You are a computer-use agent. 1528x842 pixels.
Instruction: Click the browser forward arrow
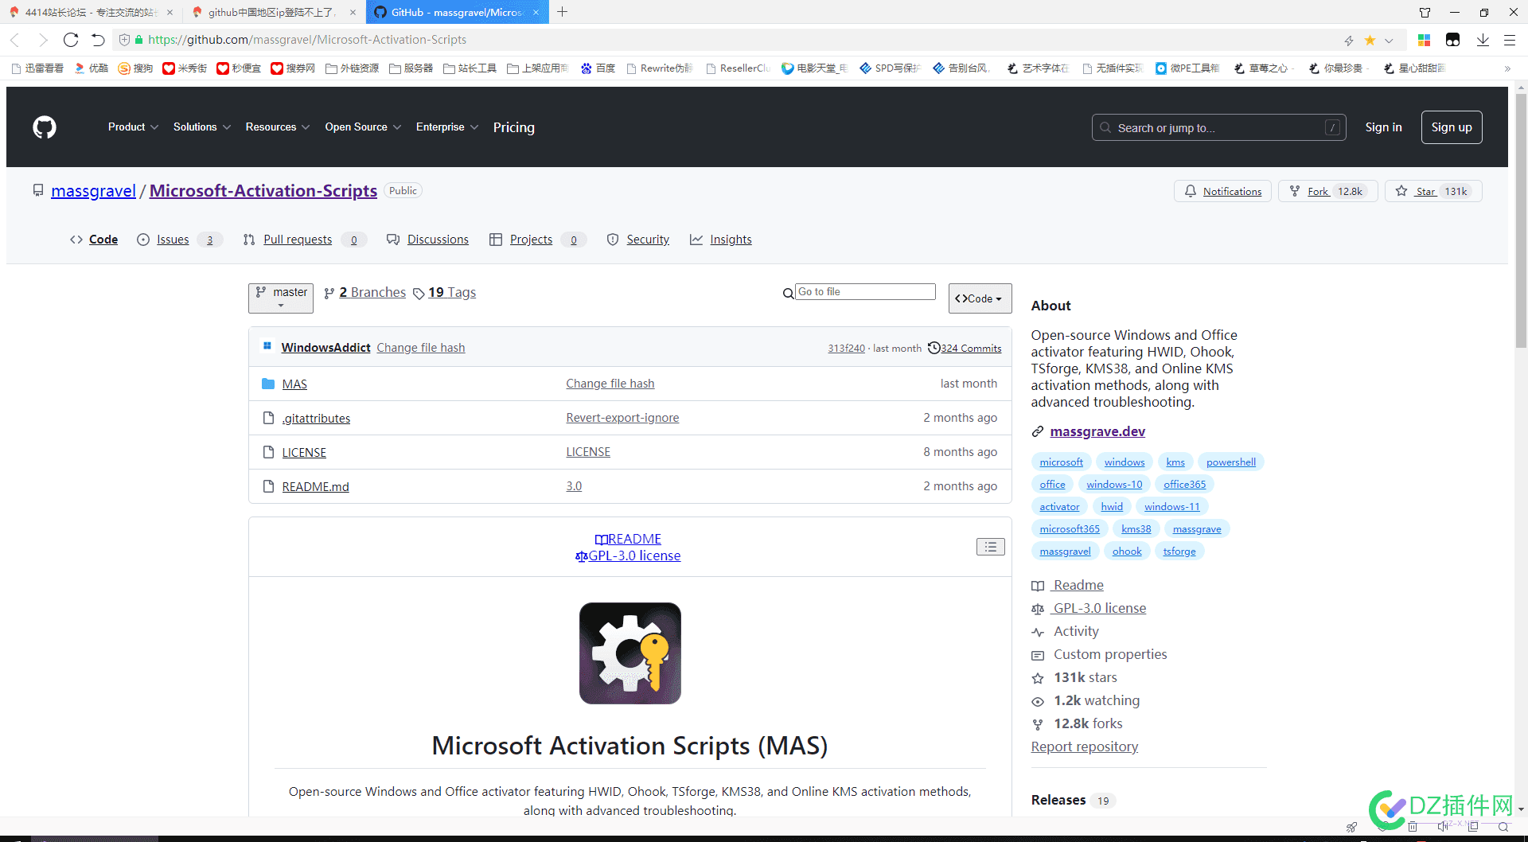pos(43,40)
